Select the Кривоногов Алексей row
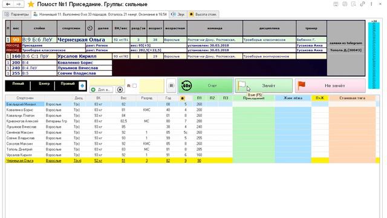This screenshot has width=387, height=218. click(192, 121)
